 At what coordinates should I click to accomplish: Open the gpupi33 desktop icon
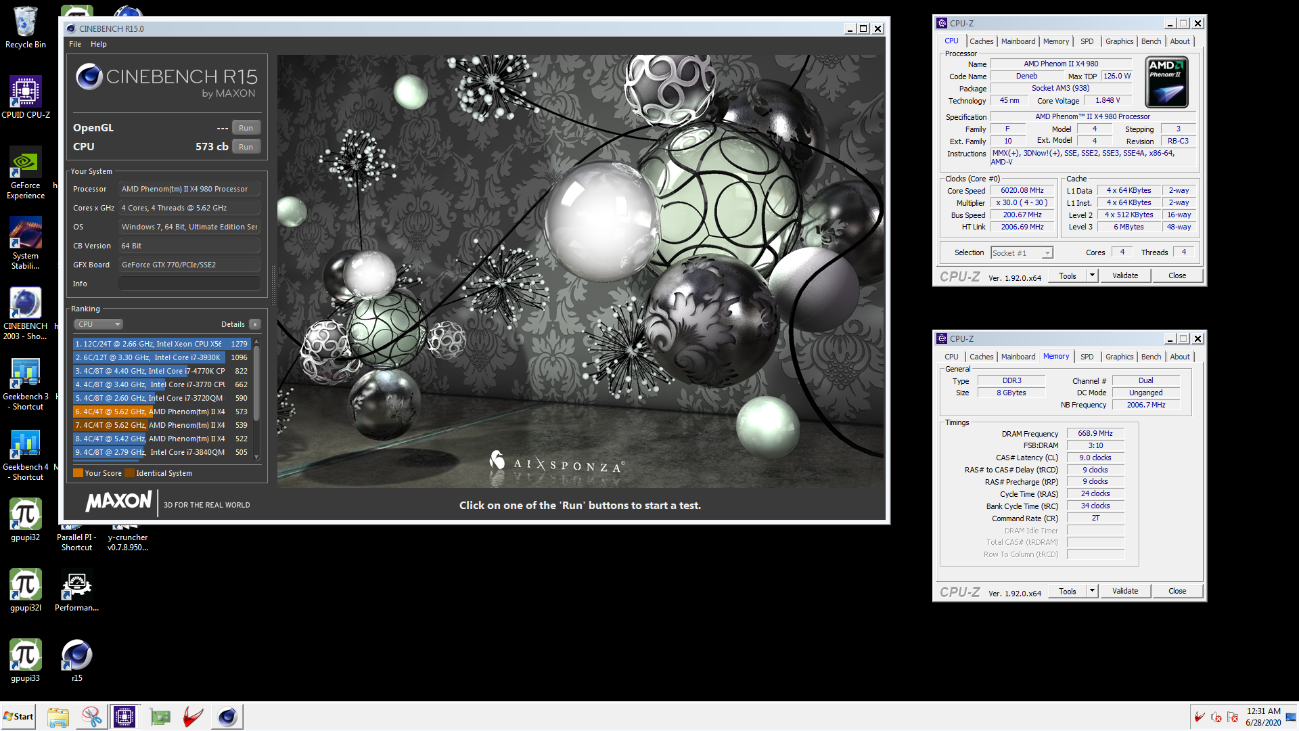pyautogui.click(x=26, y=661)
